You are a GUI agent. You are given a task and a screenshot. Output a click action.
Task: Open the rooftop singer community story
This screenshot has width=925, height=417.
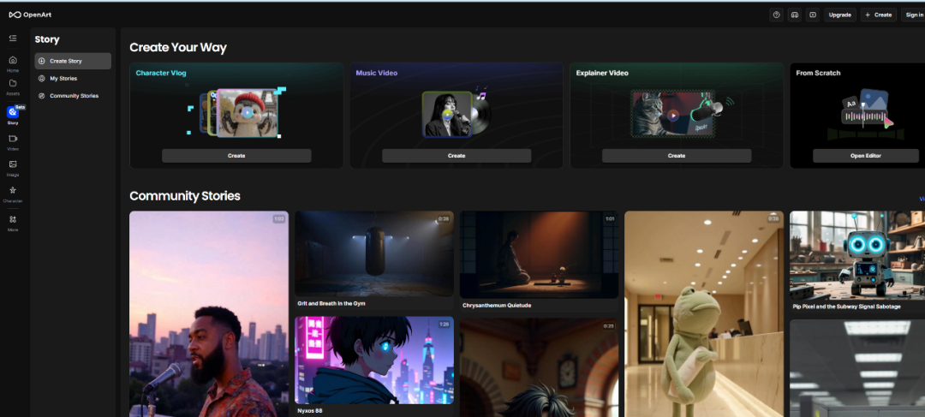coord(209,313)
